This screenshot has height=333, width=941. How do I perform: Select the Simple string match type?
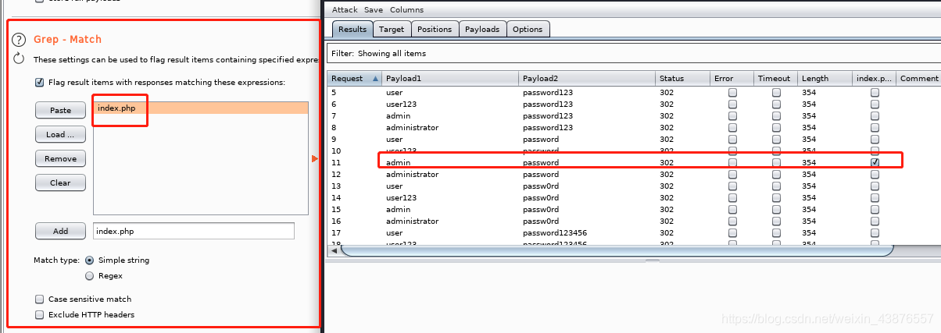[90, 260]
